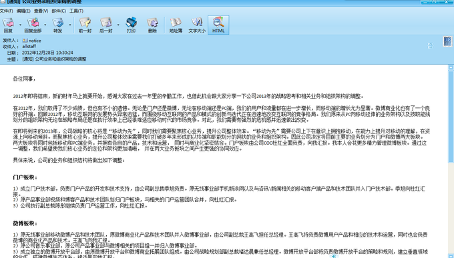Image resolution: width=454 pixels, height=258 pixels.
Task: Print the email using 打印
Action: (131, 25)
